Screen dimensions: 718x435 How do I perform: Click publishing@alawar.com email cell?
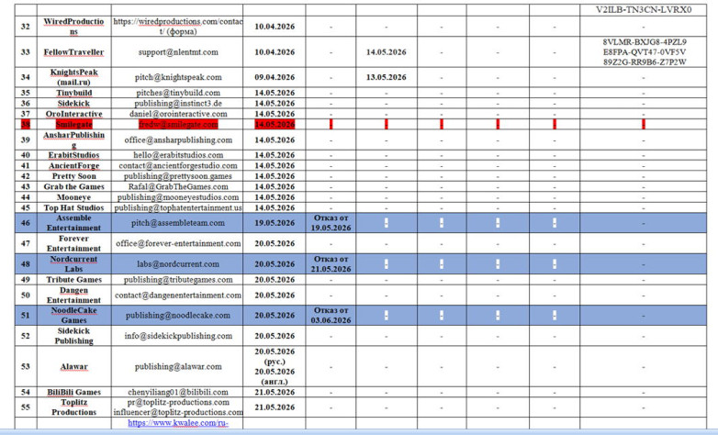pos(177,367)
